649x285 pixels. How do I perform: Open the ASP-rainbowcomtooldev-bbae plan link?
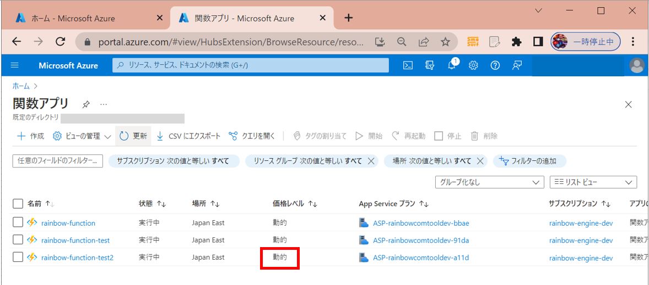420,223
